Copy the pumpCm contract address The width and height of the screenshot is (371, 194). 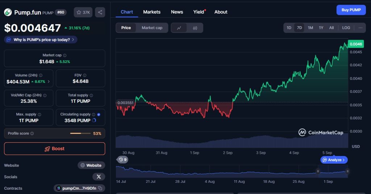point(100,188)
